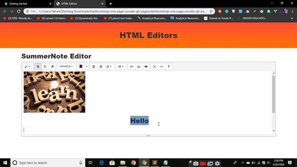This screenshot has width=297, height=167.
Task: Open the volume speaker tray icon
Action: (269, 163)
